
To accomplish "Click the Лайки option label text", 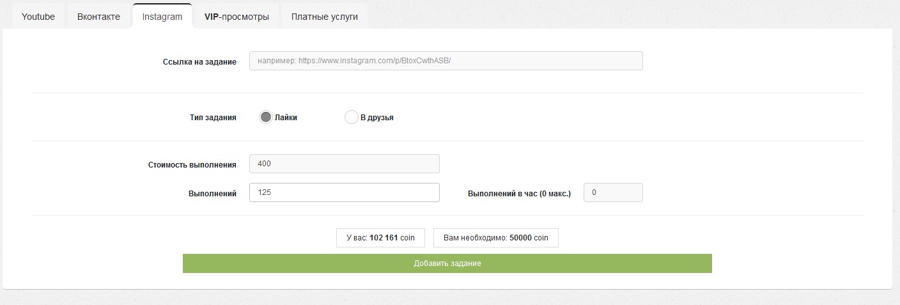I will [286, 118].
